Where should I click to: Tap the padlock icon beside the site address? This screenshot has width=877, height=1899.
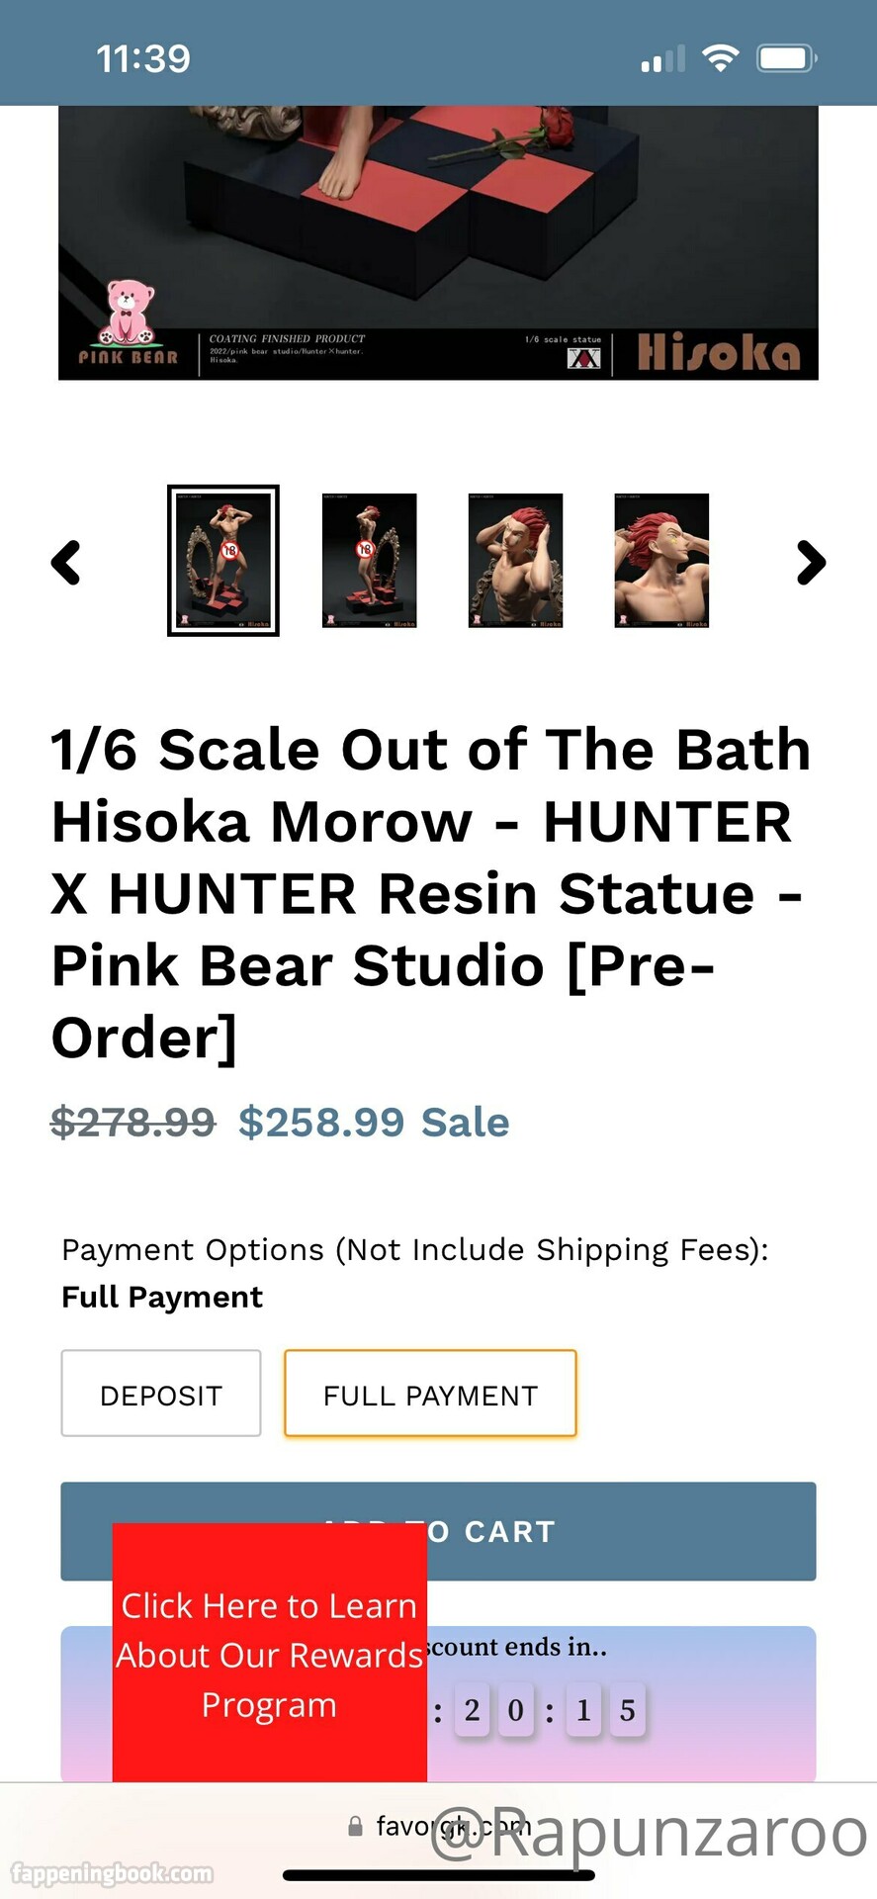click(355, 1827)
